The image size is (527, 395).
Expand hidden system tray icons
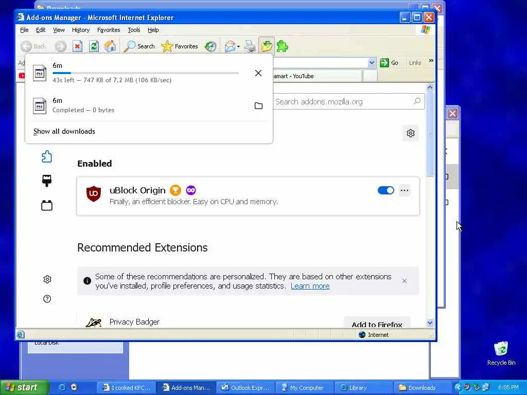[x=458, y=387]
